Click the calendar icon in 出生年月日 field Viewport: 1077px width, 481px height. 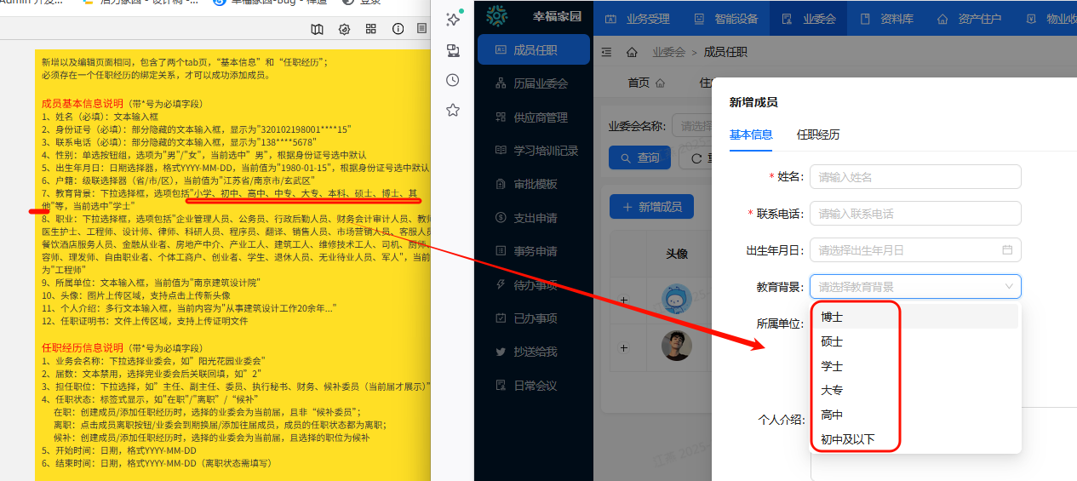pyautogui.click(x=1007, y=250)
